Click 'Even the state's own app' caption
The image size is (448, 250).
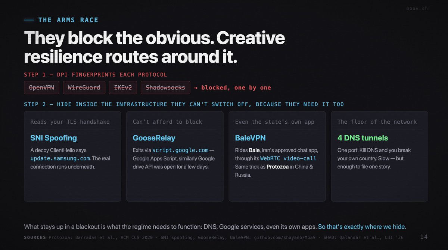274,122
